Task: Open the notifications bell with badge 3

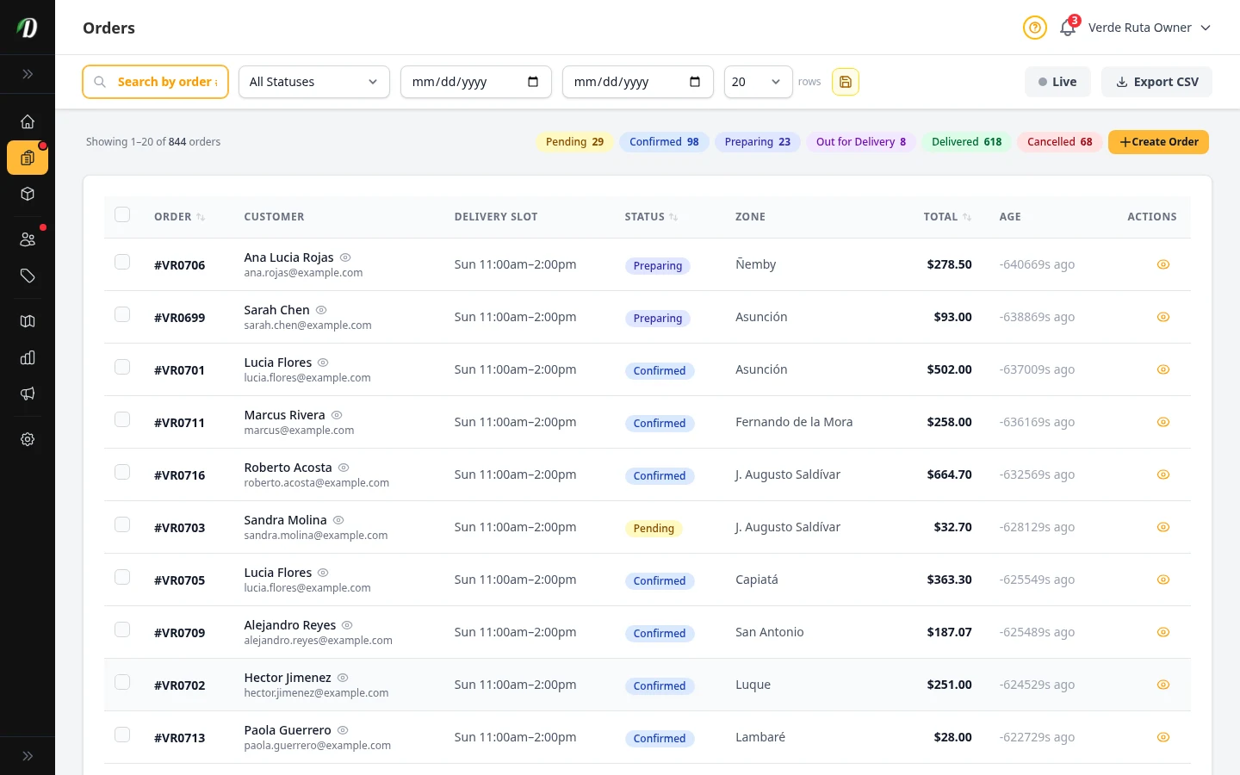Action: coord(1067,28)
